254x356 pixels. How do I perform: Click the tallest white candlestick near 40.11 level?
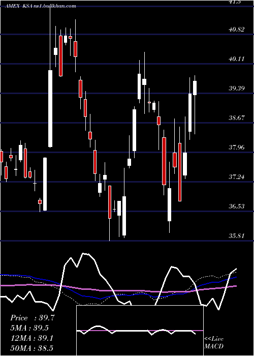tap(50, 108)
